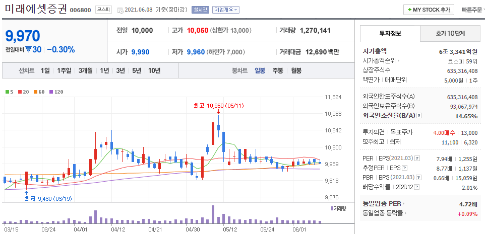Switch to the 호가10단계 tab
Screen dimensions: 485x234
pos(451,33)
